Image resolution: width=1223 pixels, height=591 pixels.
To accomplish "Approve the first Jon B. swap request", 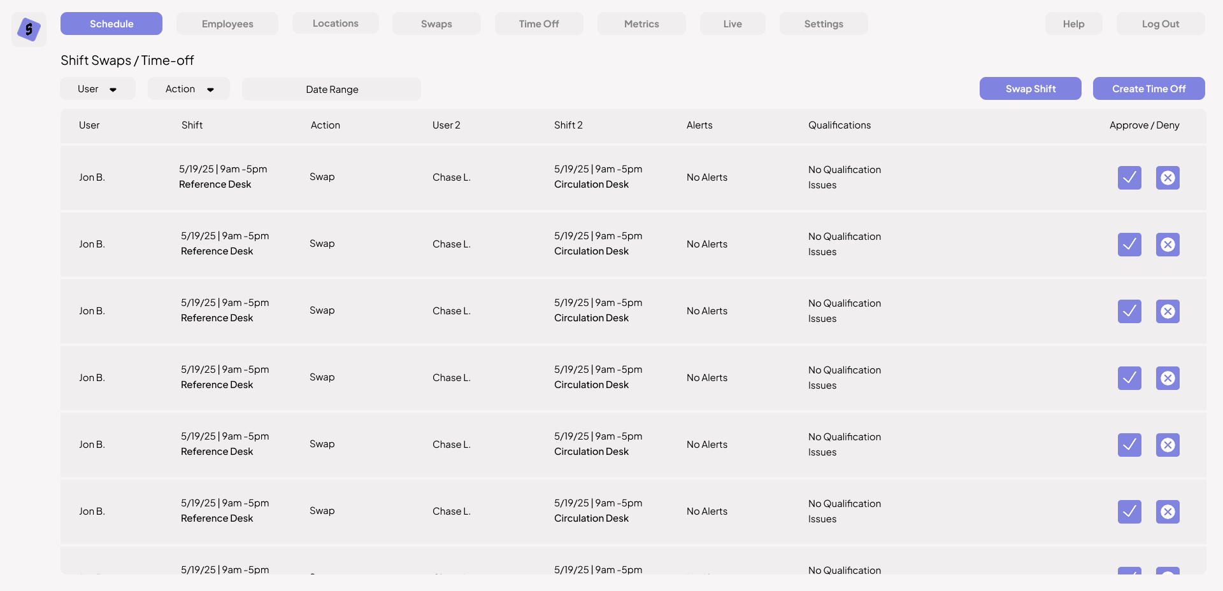I will (x=1129, y=177).
